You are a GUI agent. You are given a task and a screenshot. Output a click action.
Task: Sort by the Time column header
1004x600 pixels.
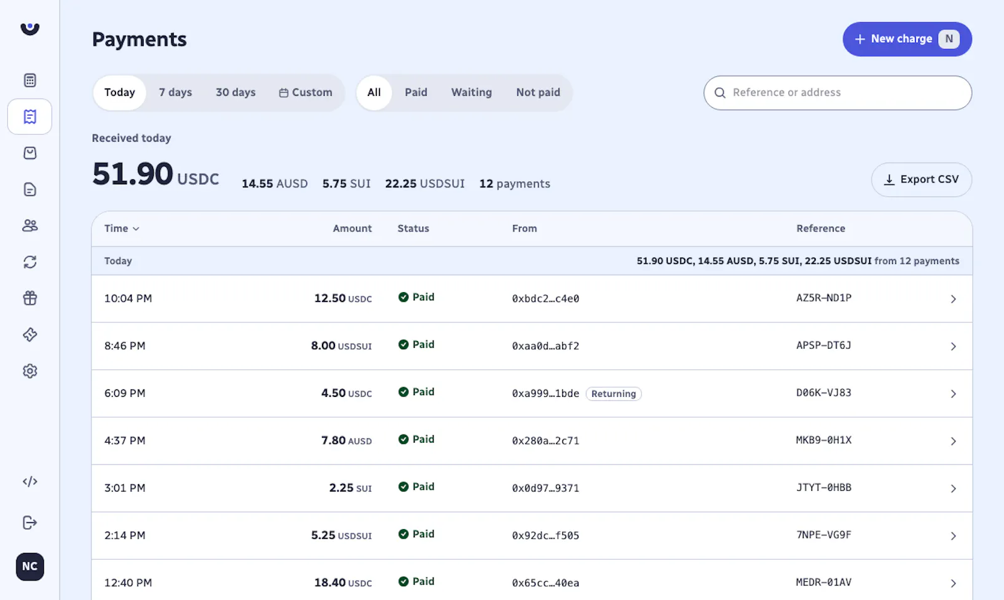122,229
